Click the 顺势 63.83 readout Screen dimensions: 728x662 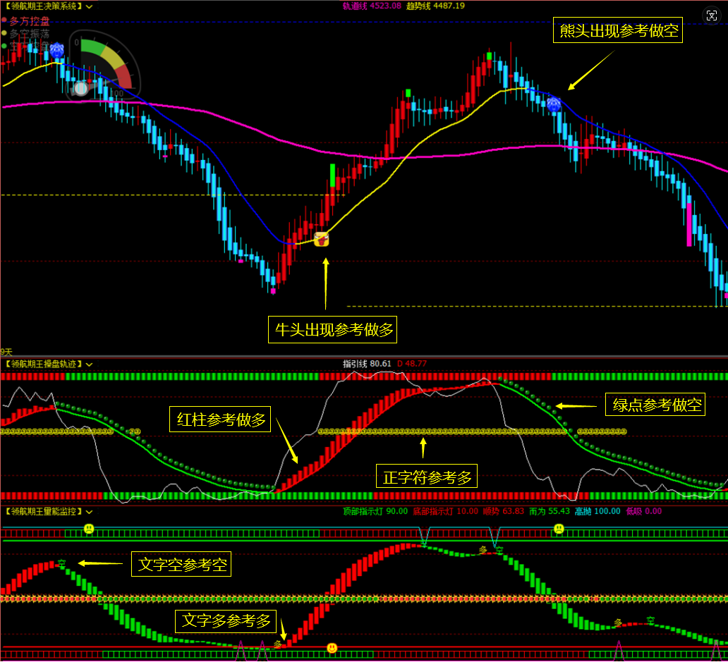pos(503,512)
